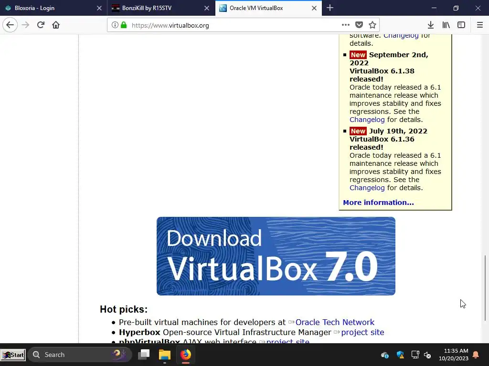Image resolution: width=489 pixels, height=366 pixels.
Task: Click the muted volume tray icon
Action: pyautogui.click(x=427, y=355)
